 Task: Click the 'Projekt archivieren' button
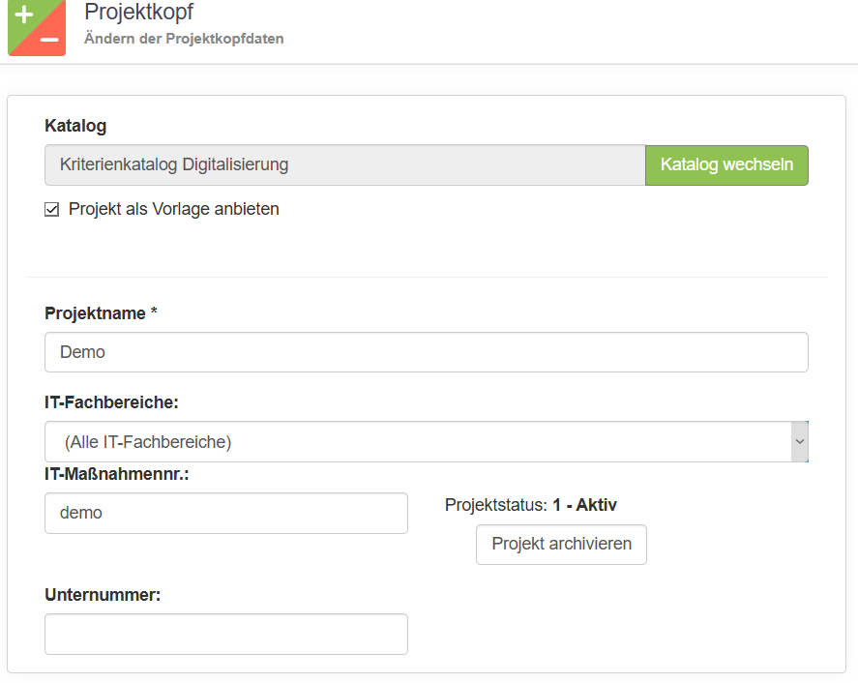[561, 544]
